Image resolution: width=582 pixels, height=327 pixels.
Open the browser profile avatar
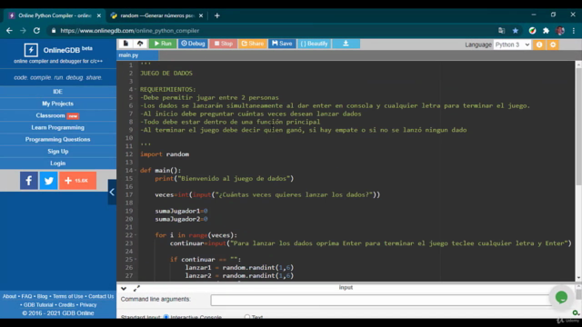point(560,31)
